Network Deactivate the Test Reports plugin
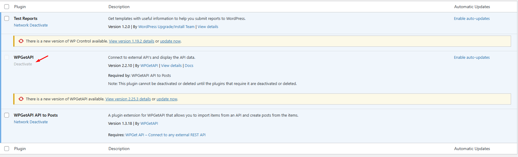Image resolution: width=518 pixels, height=157 pixels. click(31, 25)
